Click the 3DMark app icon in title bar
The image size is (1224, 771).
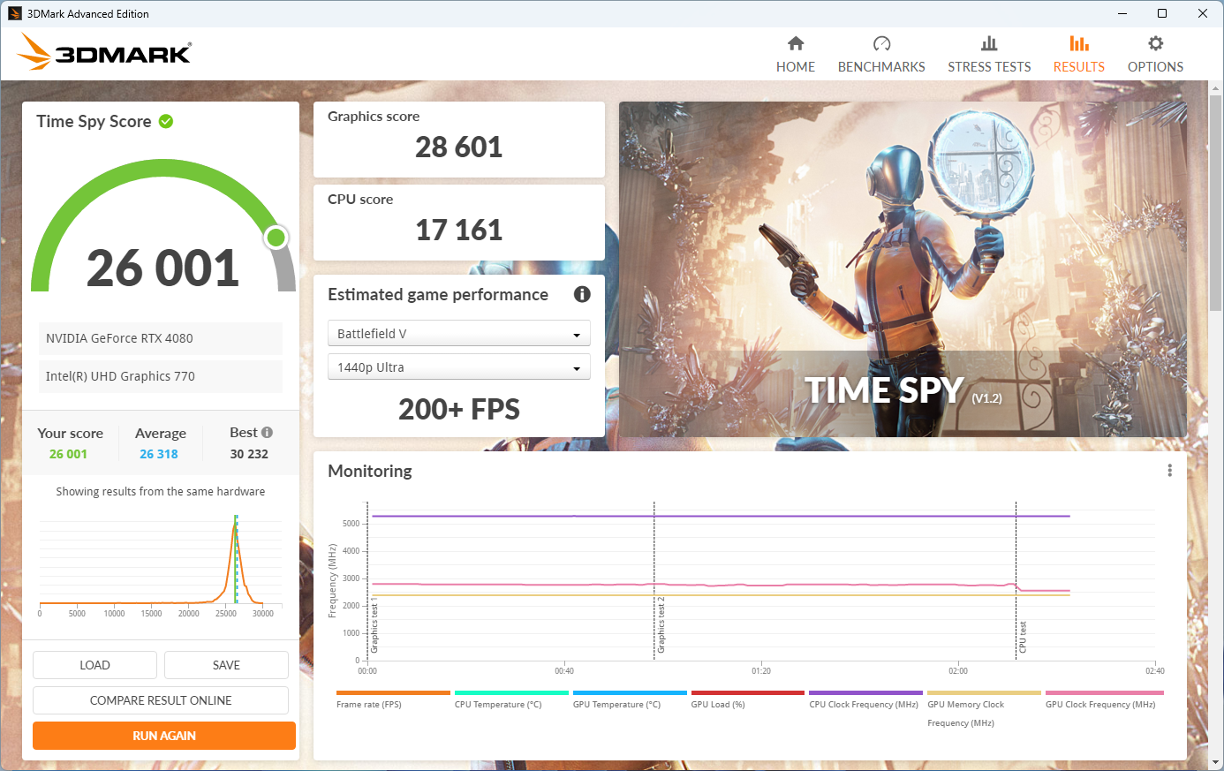[14, 13]
